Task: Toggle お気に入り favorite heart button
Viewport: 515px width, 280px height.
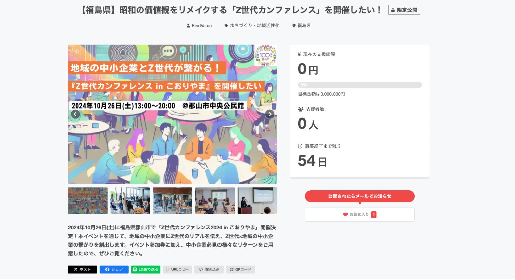Action: pos(360,214)
